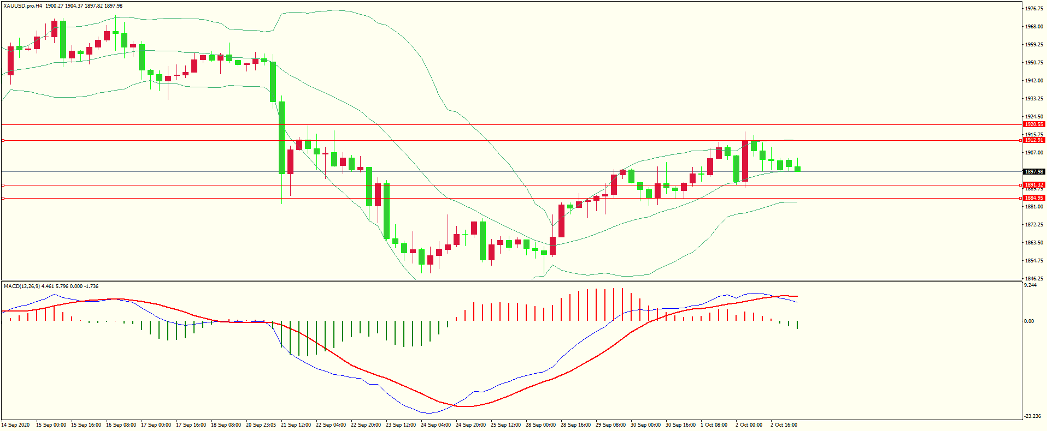The height and width of the screenshot is (431, 1047).
Task: Click the 21 Sep 12:00 time label
Action: pos(296,425)
